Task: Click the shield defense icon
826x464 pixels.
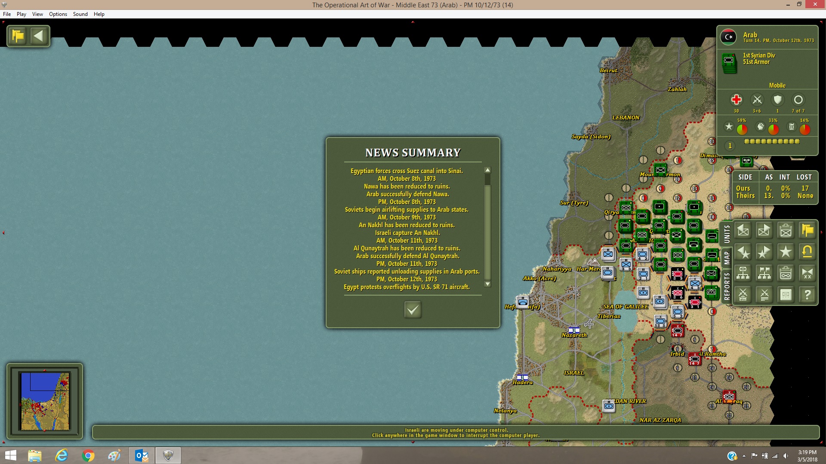Action: click(777, 100)
